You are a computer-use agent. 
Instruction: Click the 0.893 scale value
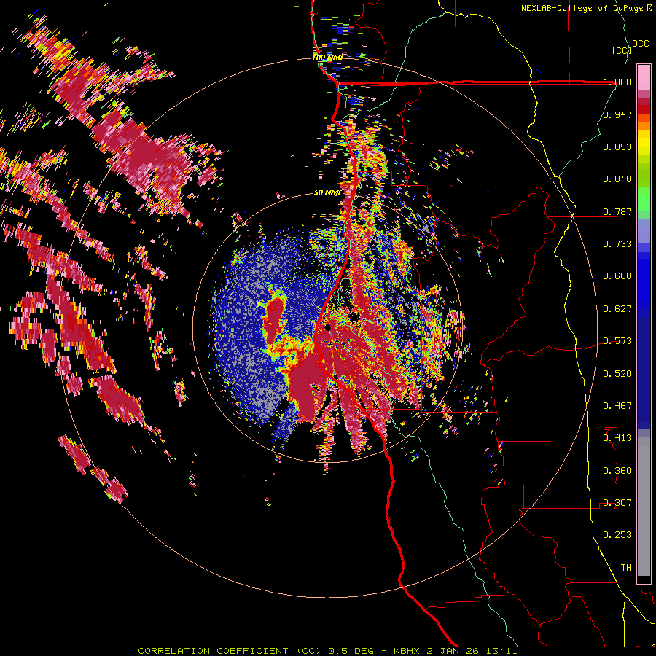click(617, 147)
